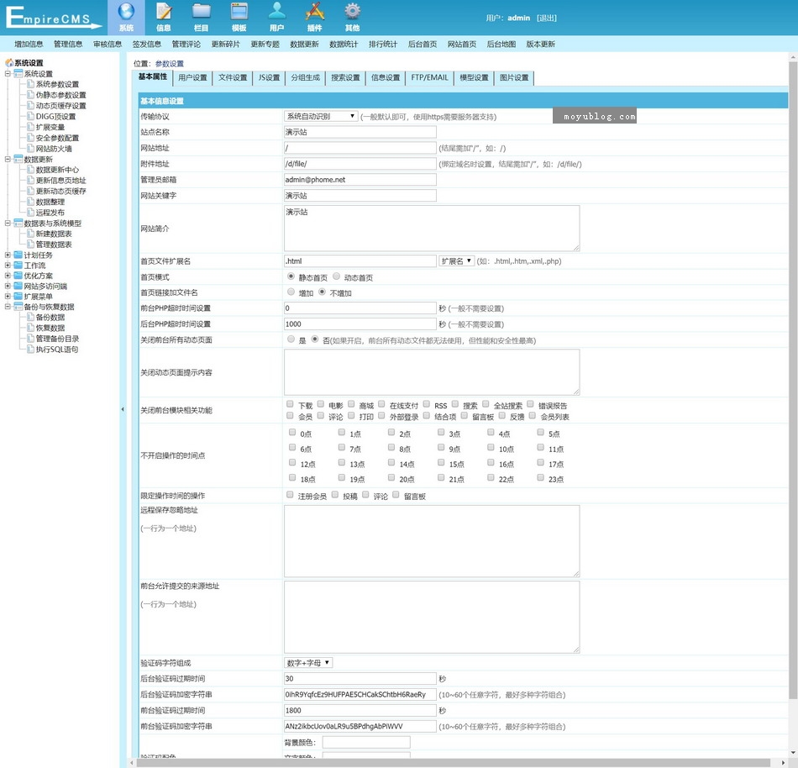Open the 其他 gear icon
The height and width of the screenshot is (768, 798).
[352, 11]
